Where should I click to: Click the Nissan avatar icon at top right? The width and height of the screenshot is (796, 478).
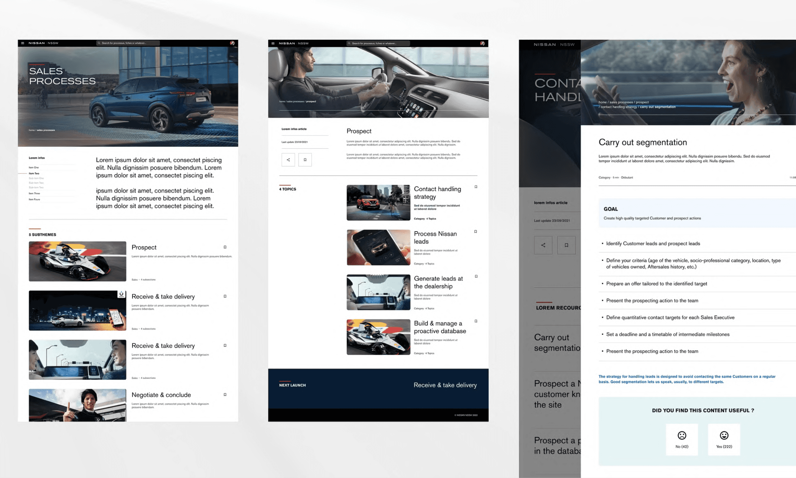pos(233,43)
